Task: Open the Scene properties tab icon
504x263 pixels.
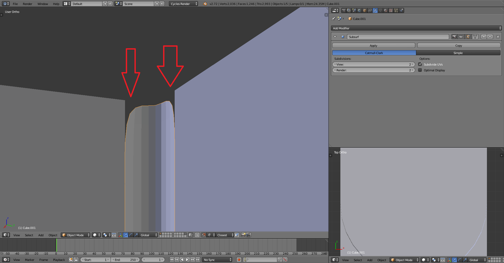Action: 354,10
